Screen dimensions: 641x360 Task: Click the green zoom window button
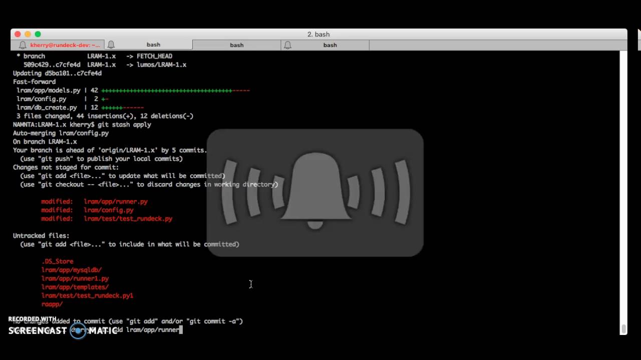[38, 34]
